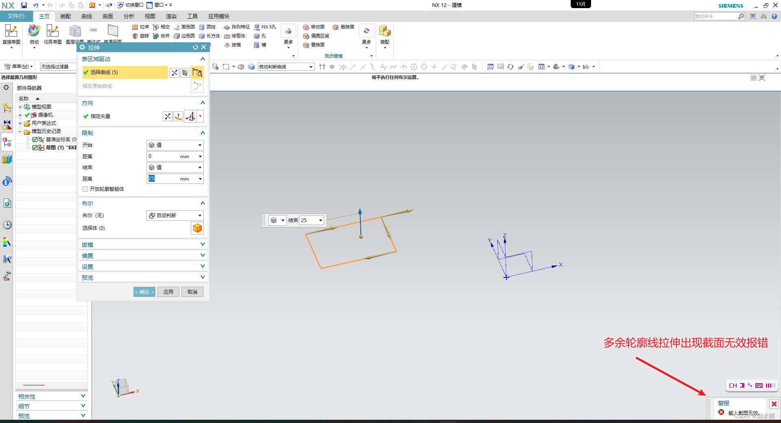Select the 旋转 (Revolve) tool
The height and width of the screenshot is (423, 781).
[x=140, y=36]
